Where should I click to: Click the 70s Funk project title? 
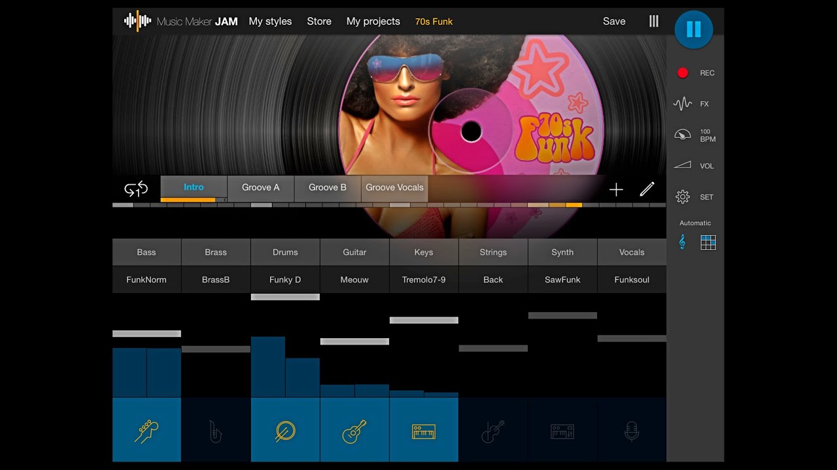pos(434,22)
